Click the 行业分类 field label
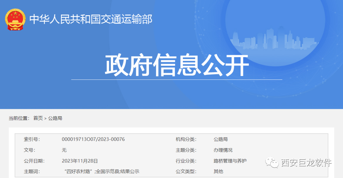 pos(186,161)
